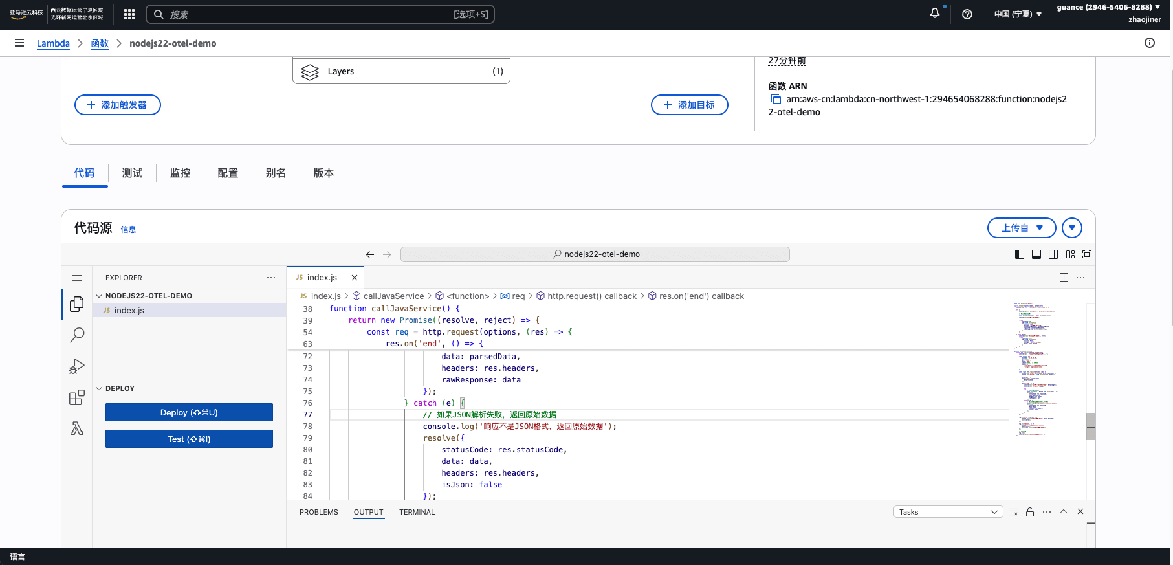Open AWS services grid menu icon
This screenshot has width=1173, height=565.
coord(129,14)
